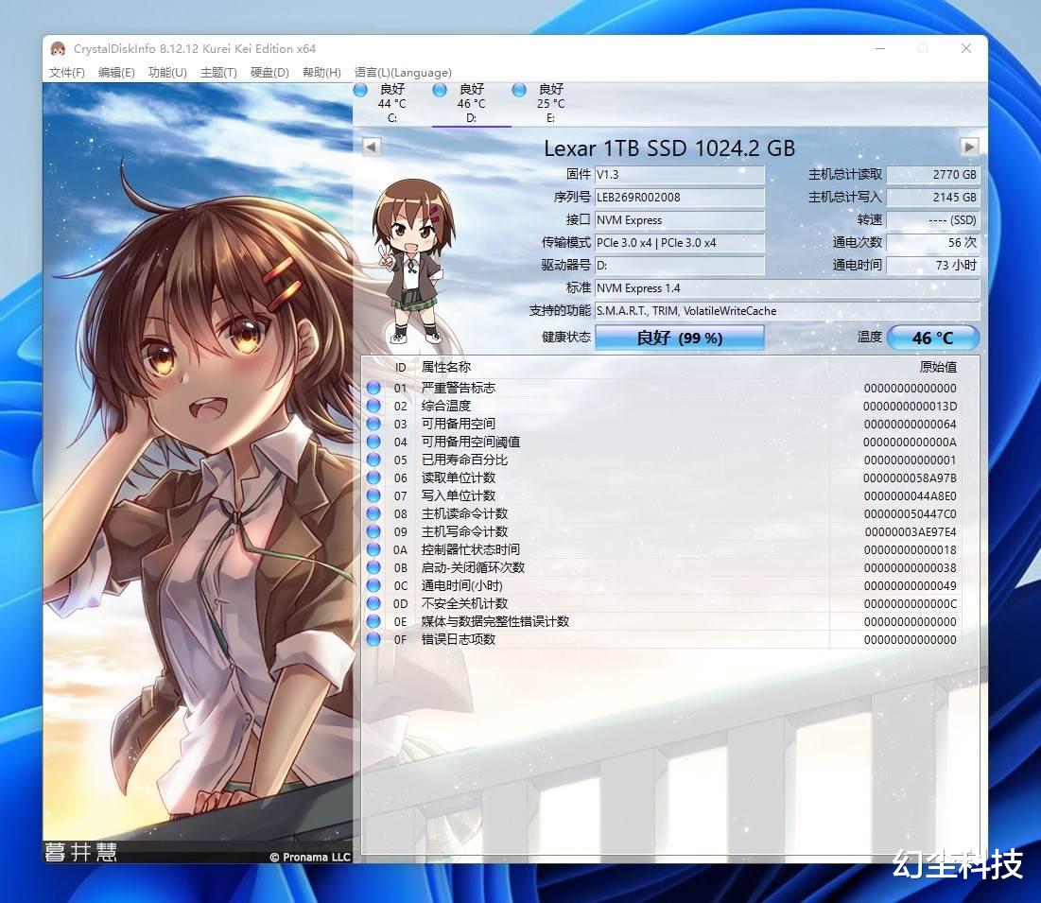
Task: Click the 通电次数 value 56 次
Action: (x=933, y=242)
